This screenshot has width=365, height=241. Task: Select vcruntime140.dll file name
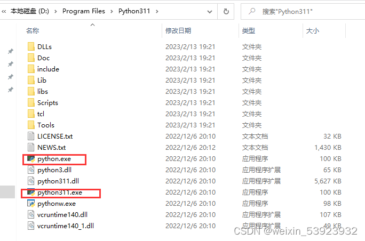coord(62,214)
